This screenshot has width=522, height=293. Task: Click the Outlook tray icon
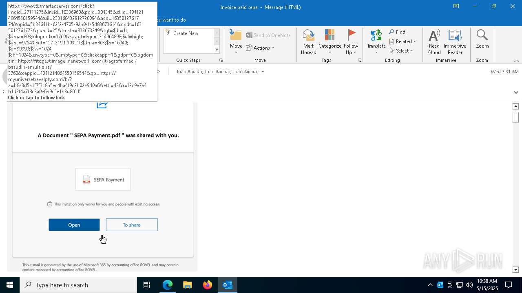click(440, 285)
